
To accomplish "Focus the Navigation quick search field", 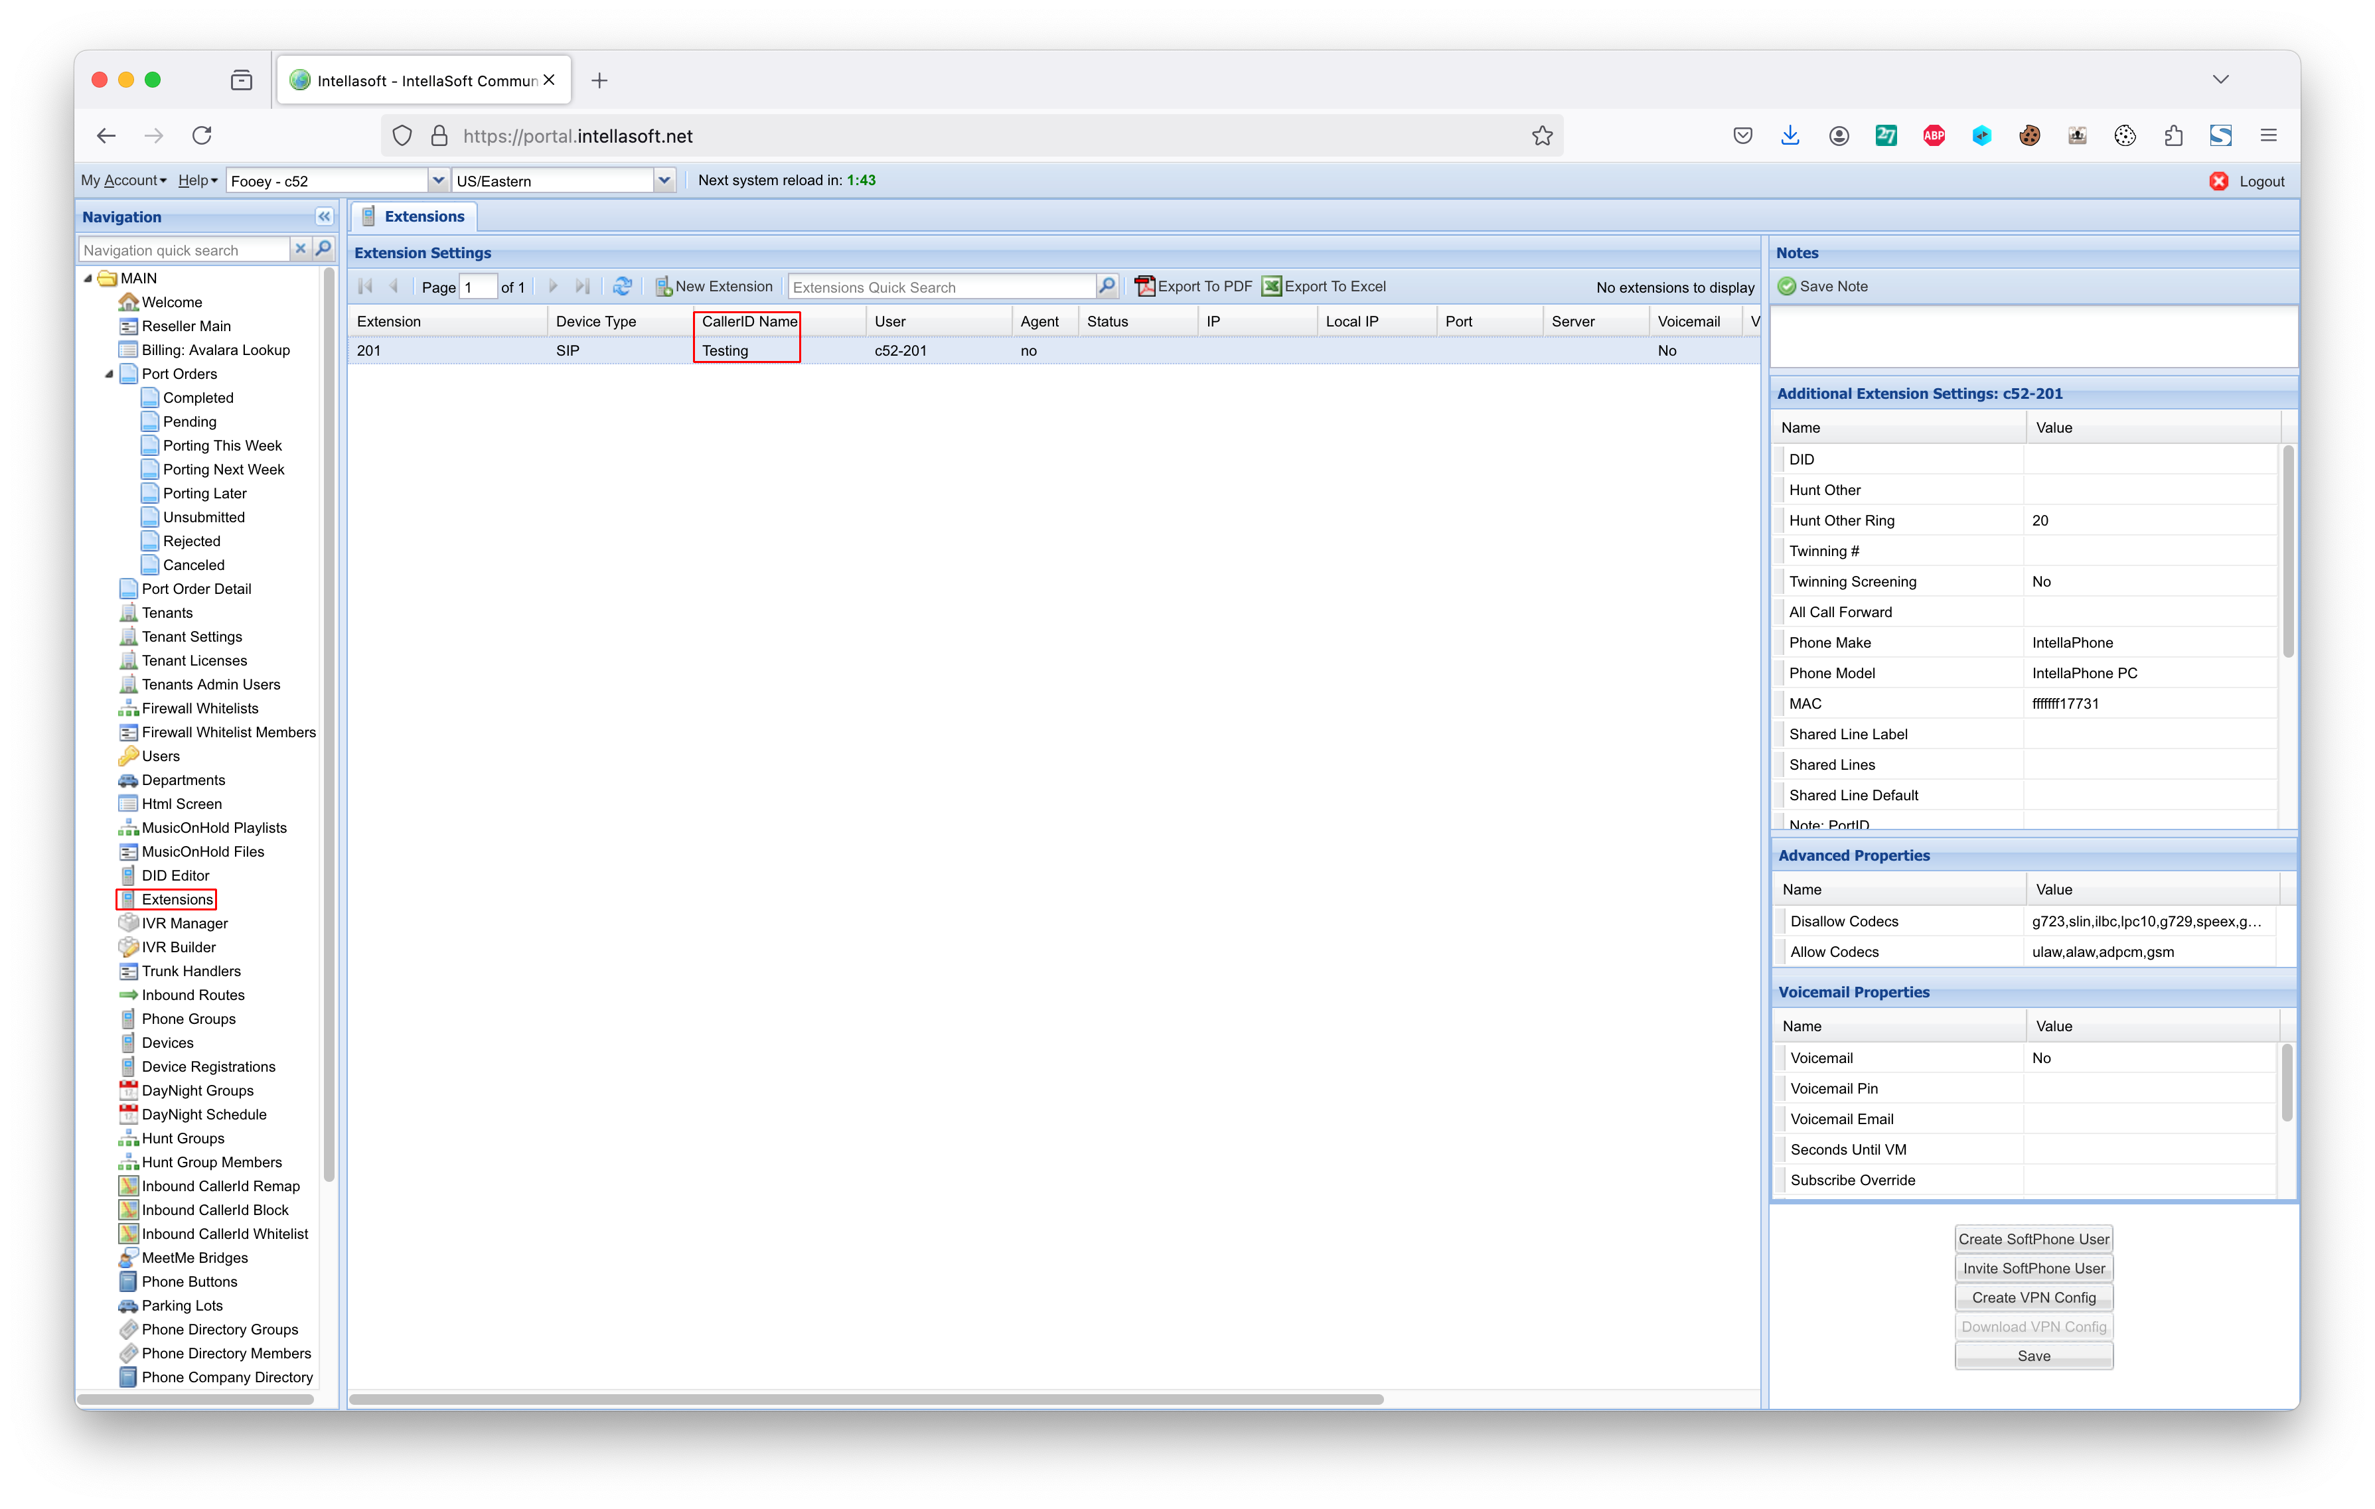I will coord(185,250).
